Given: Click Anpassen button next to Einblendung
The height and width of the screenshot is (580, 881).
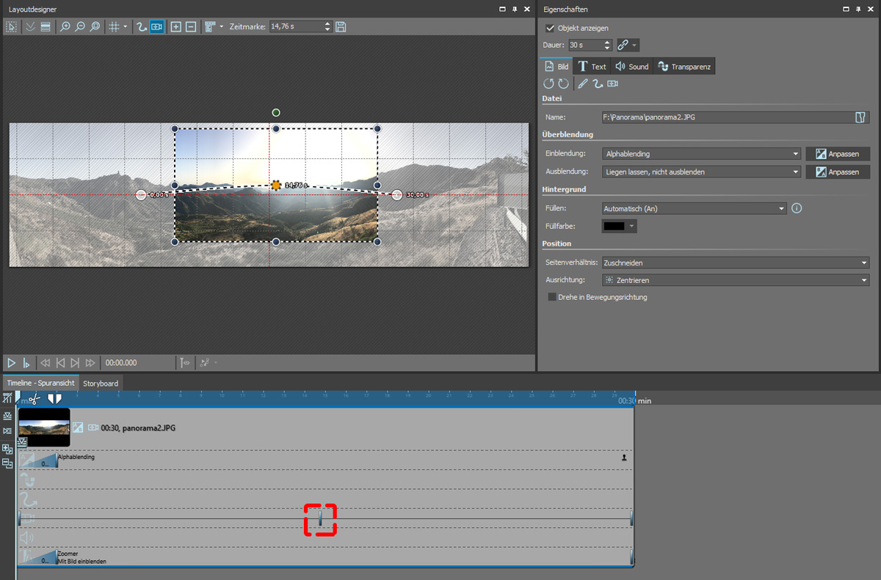Looking at the screenshot, I should click(837, 154).
